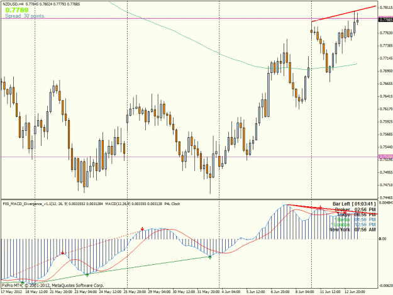
Task: Click the '12 Jun 20:00' time axis label
Action: tap(355, 292)
